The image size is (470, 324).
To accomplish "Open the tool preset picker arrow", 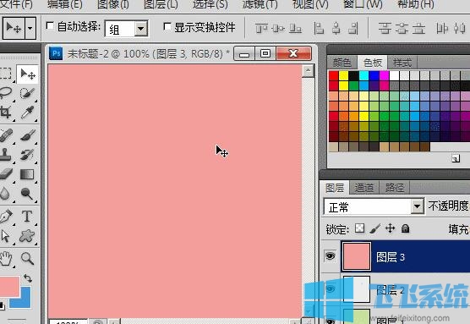I will tap(30, 28).
